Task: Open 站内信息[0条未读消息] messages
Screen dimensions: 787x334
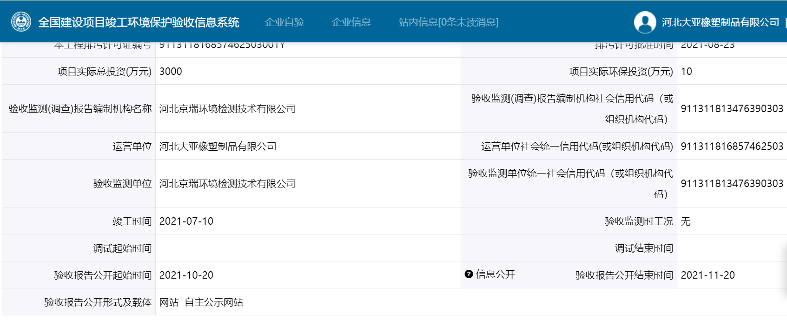Action: pos(449,22)
